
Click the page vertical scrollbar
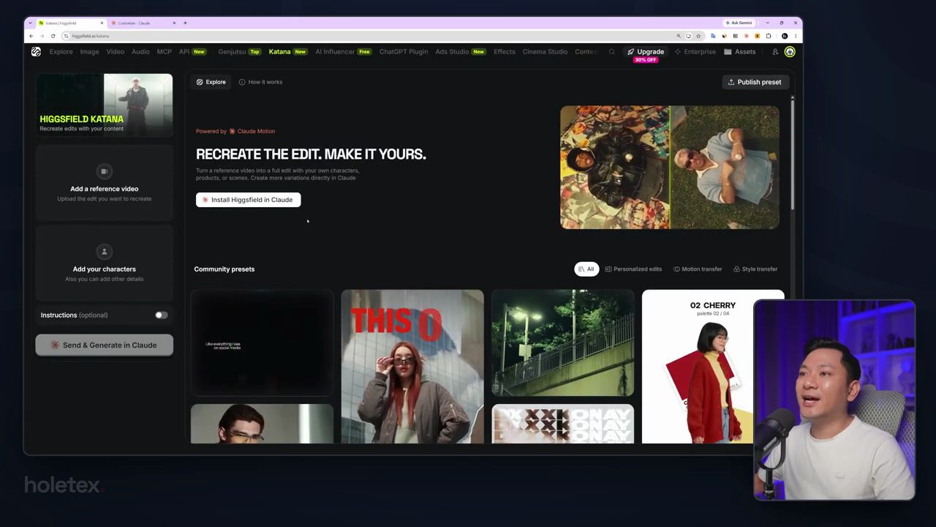(x=792, y=154)
